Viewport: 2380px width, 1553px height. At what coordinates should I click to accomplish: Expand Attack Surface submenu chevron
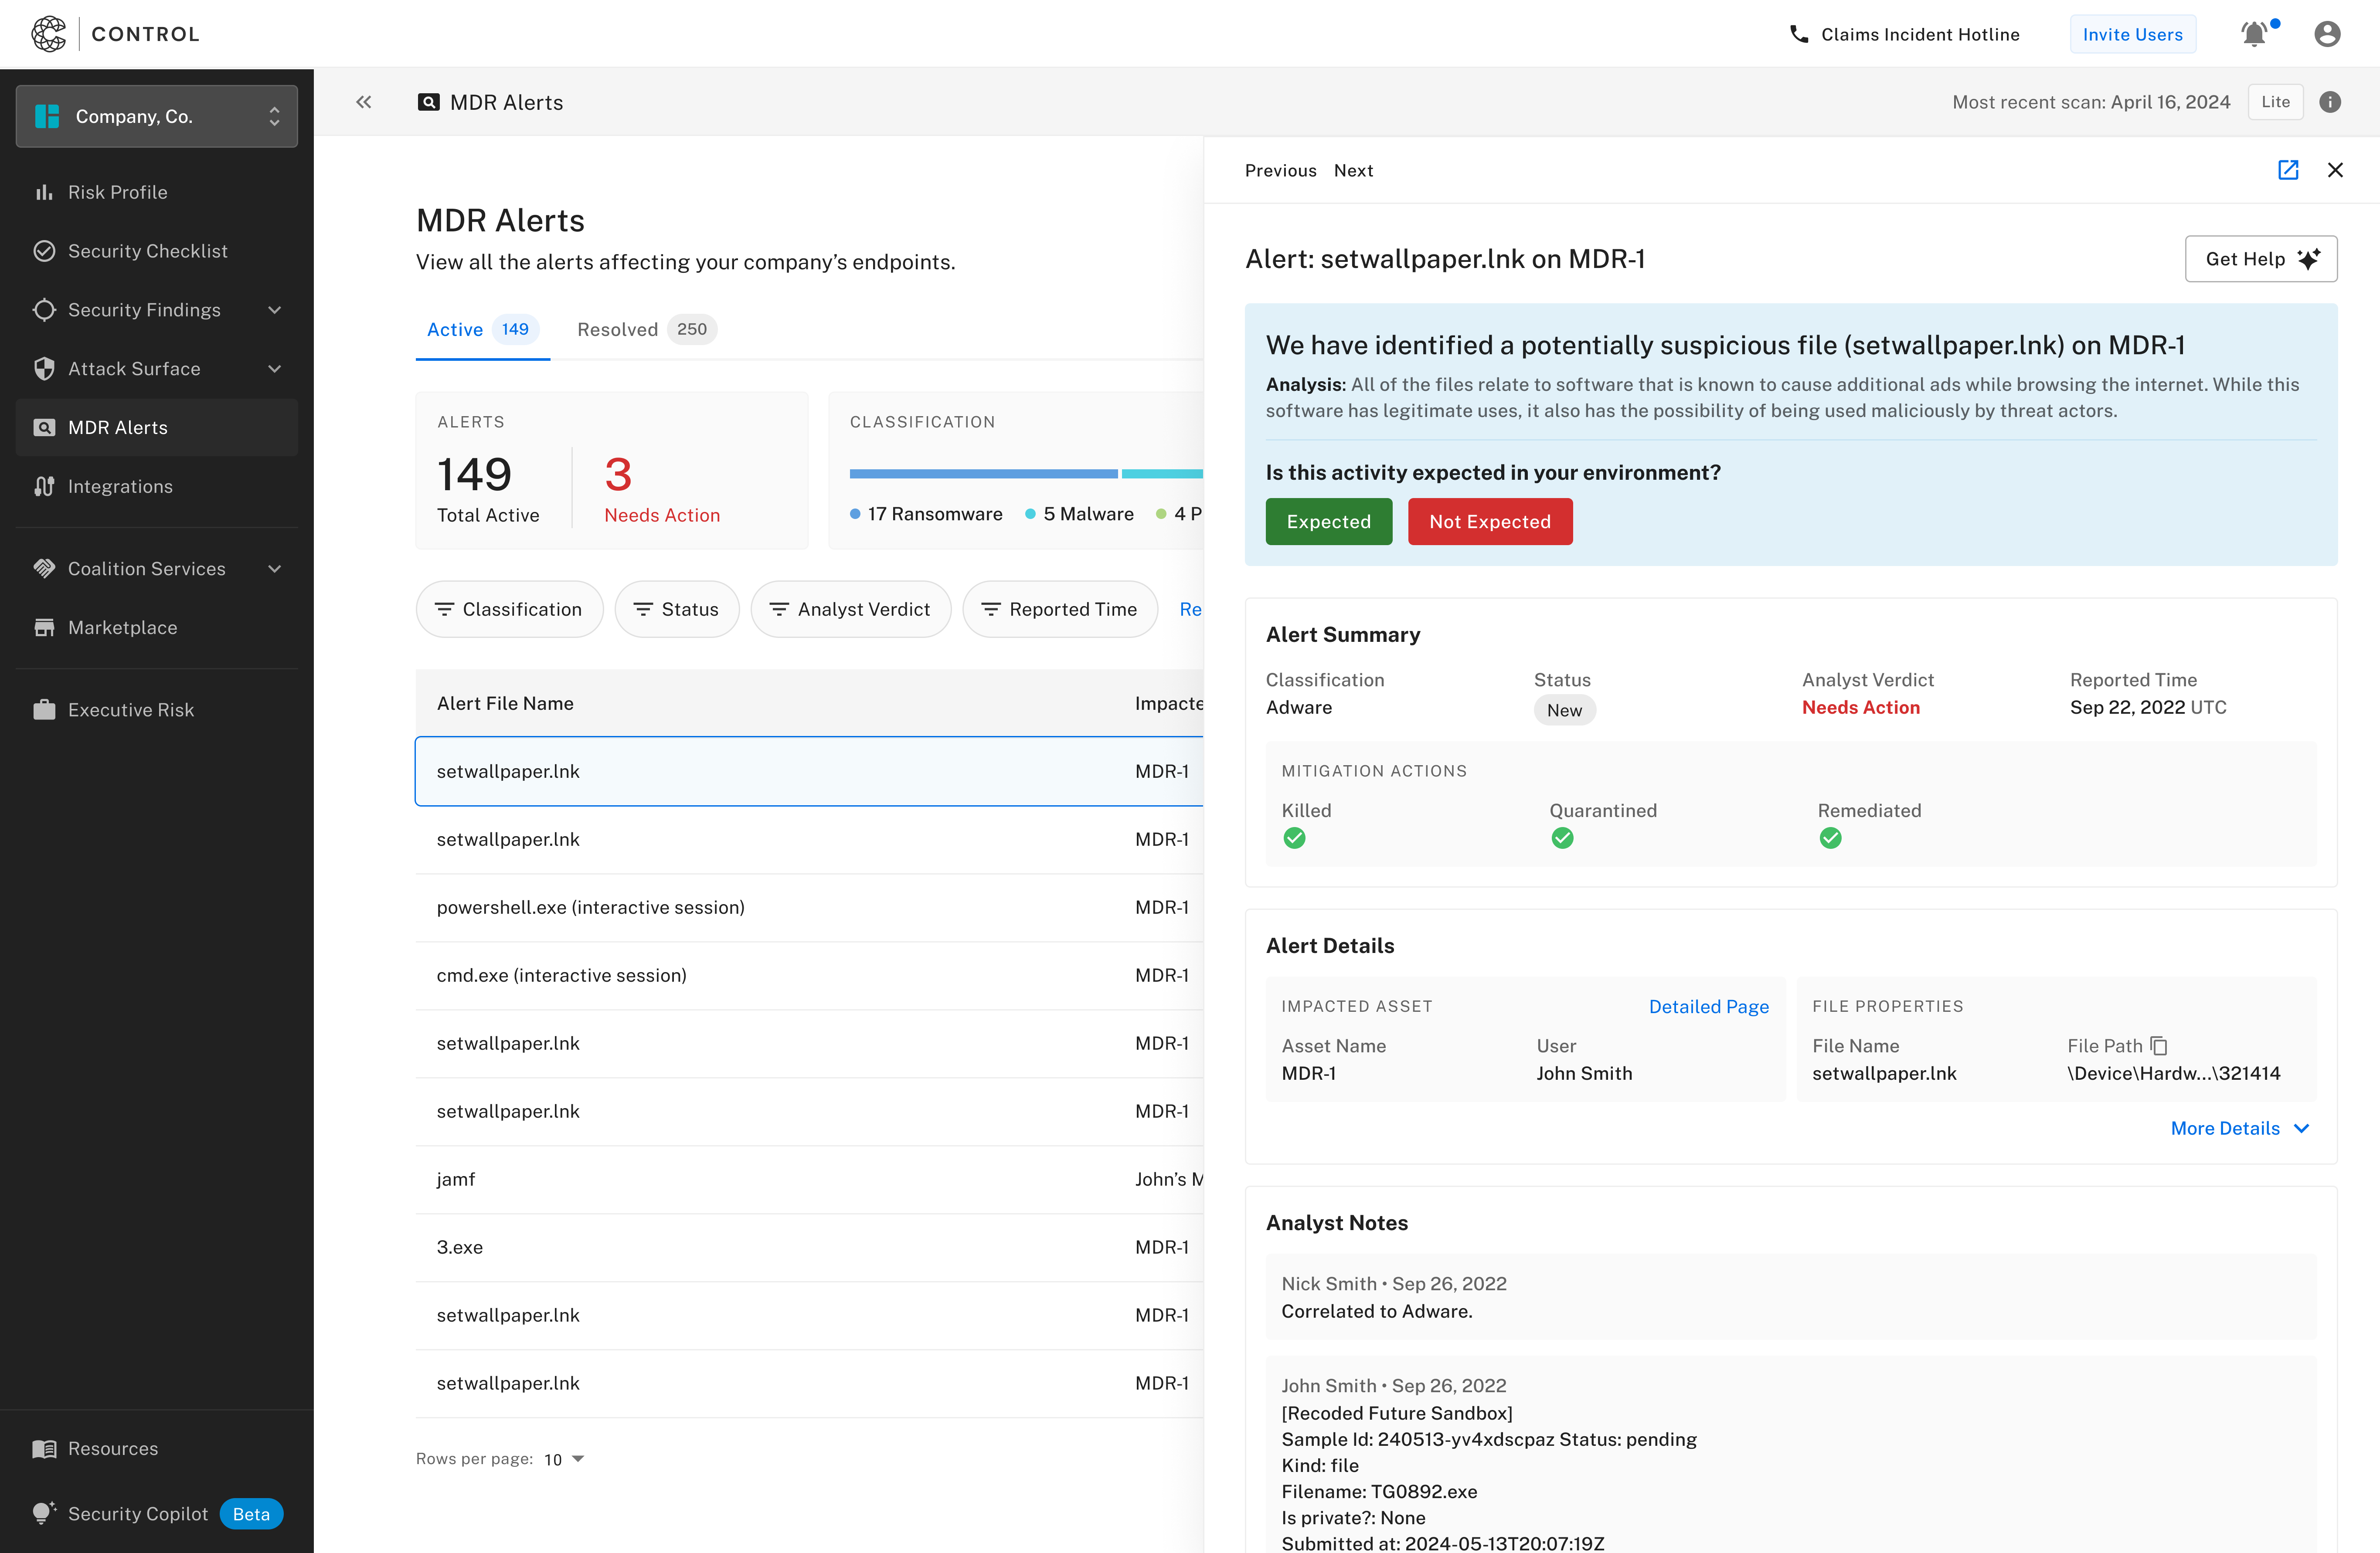(x=275, y=369)
